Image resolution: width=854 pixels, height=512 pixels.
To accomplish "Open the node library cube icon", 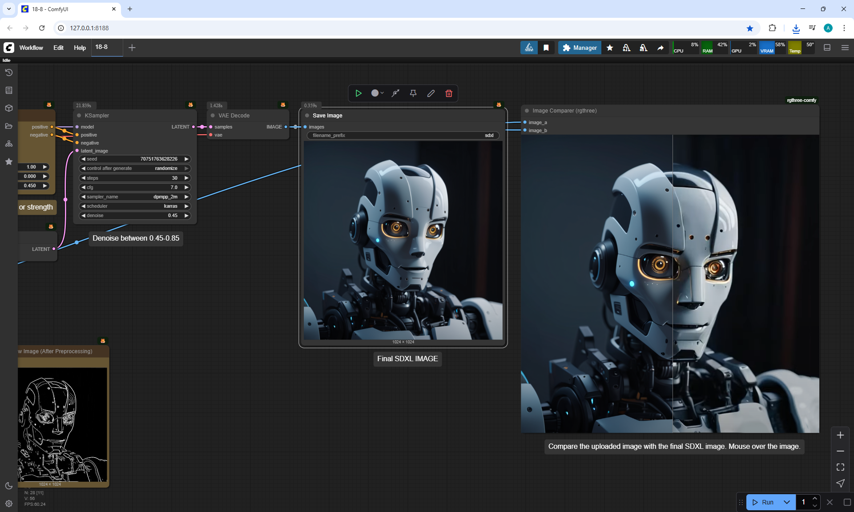I will 8,108.
